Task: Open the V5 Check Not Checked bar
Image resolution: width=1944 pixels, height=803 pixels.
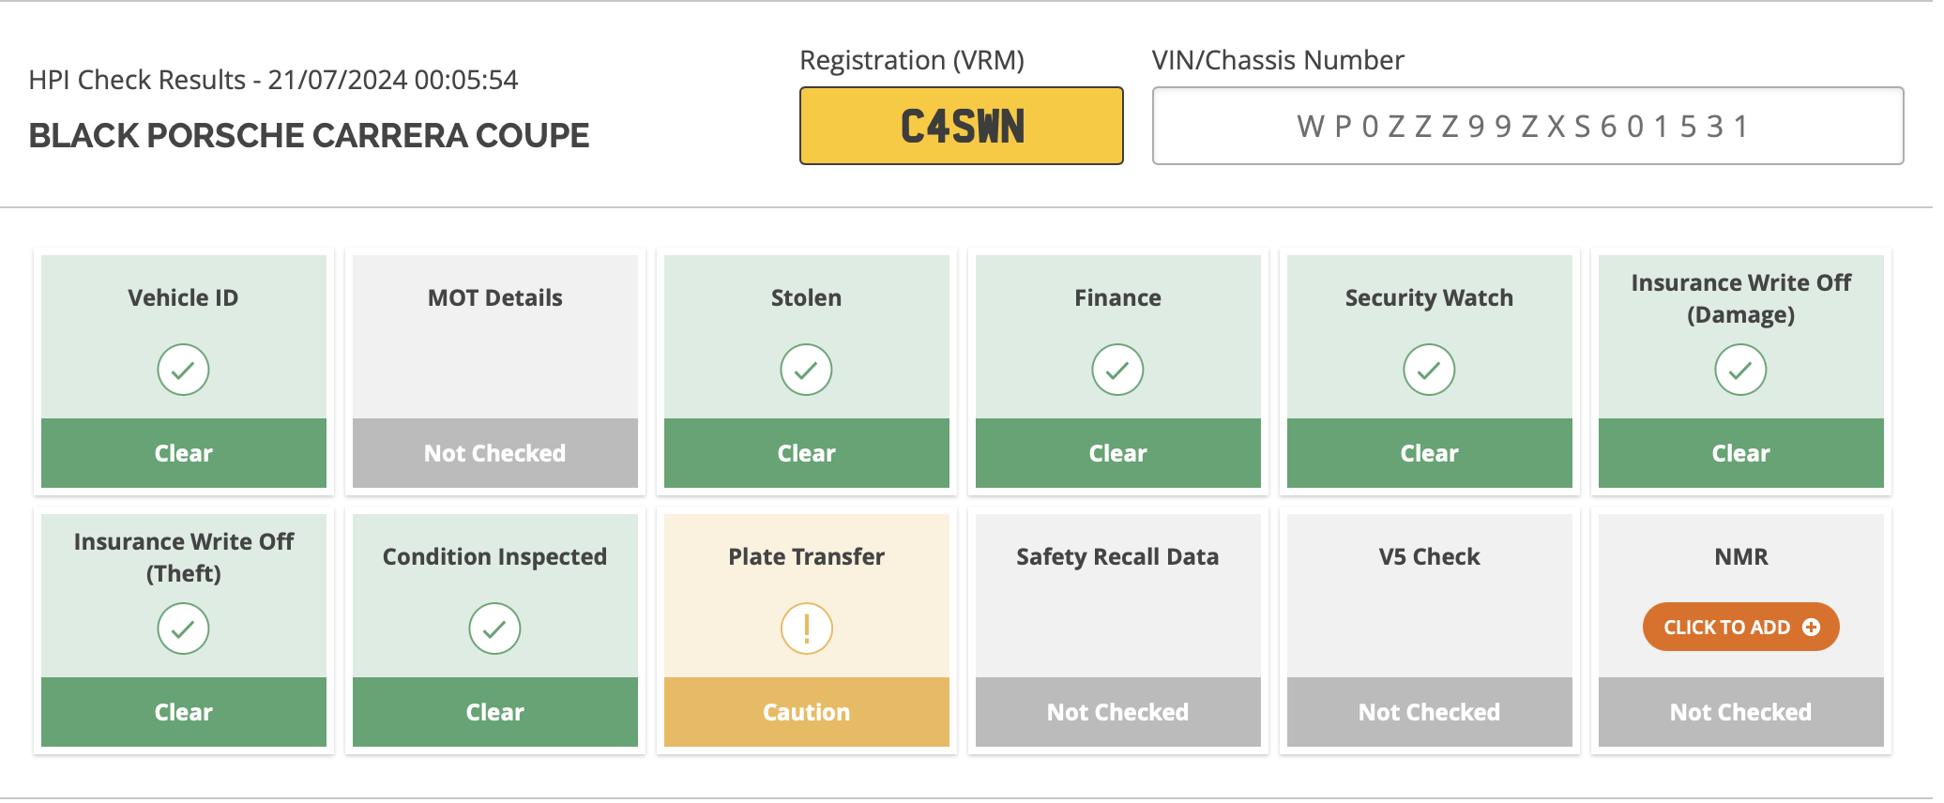Action: (x=1430, y=712)
